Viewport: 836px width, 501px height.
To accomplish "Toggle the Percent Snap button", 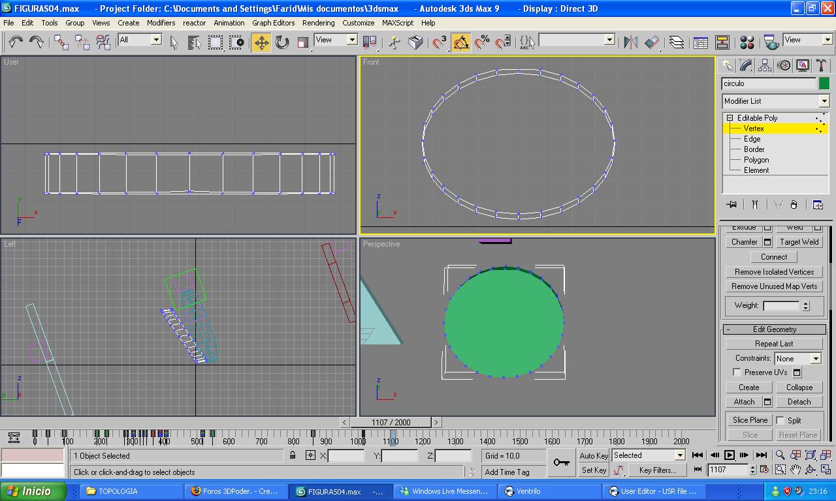I will point(482,42).
